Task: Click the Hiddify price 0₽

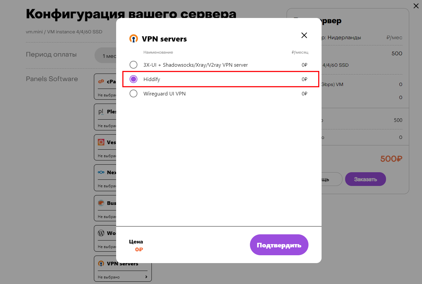Action: click(x=305, y=79)
